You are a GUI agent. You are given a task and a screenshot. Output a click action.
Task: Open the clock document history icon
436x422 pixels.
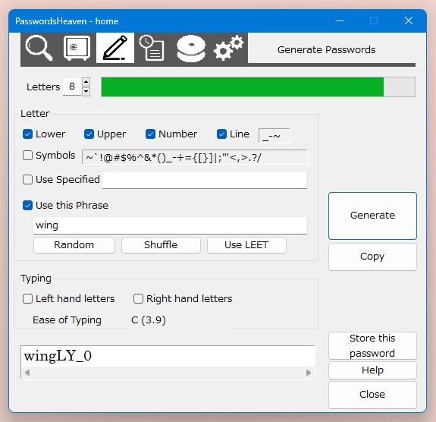click(152, 48)
